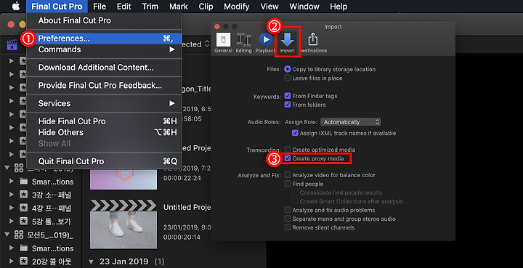
Task: Choose Download Additional Content
Action: click(x=104, y=68)
